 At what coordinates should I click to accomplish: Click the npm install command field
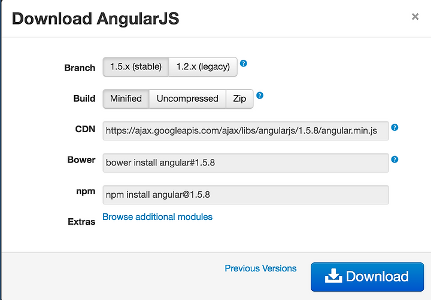coord(246,195)
